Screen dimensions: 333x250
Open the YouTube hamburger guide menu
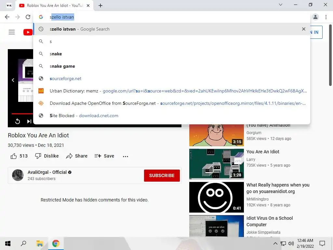click(12, 32)
